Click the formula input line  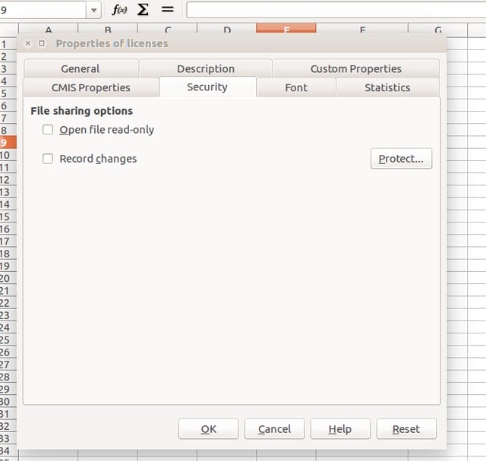point(336,10)
